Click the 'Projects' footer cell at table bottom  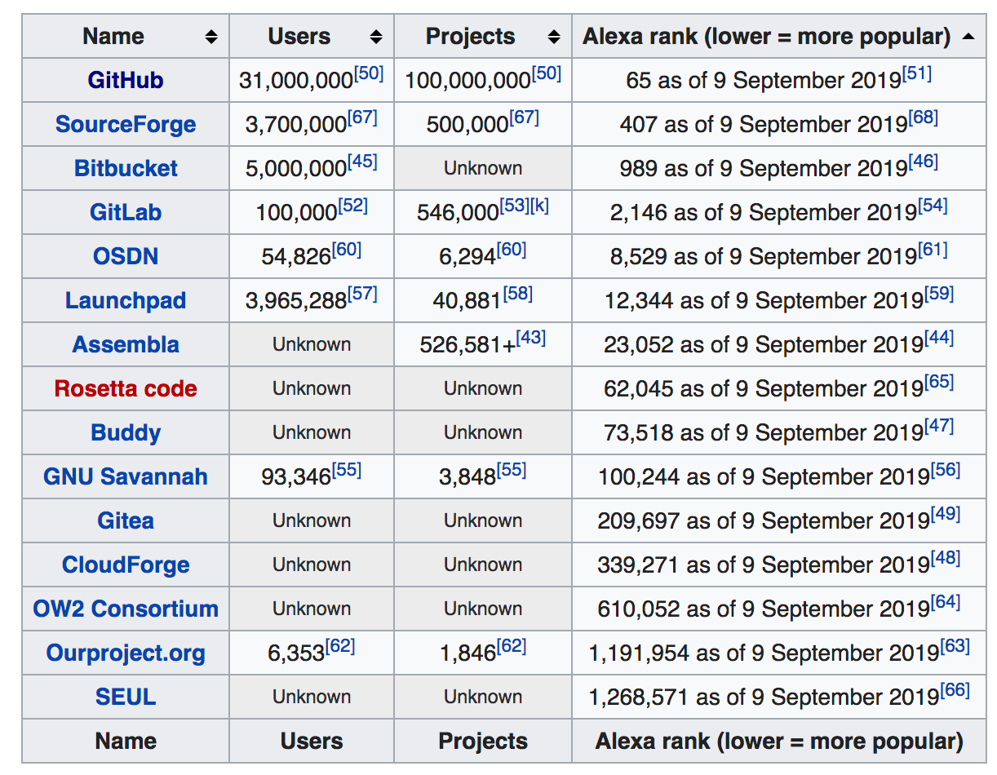(483, 741)
